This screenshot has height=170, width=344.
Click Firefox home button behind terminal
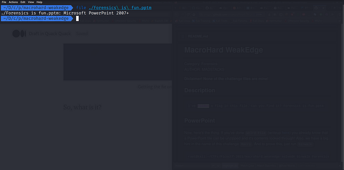194,15
